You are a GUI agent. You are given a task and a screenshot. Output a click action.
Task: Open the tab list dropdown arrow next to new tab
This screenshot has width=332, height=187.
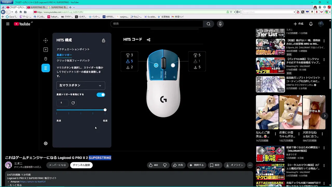pos(74,7)
